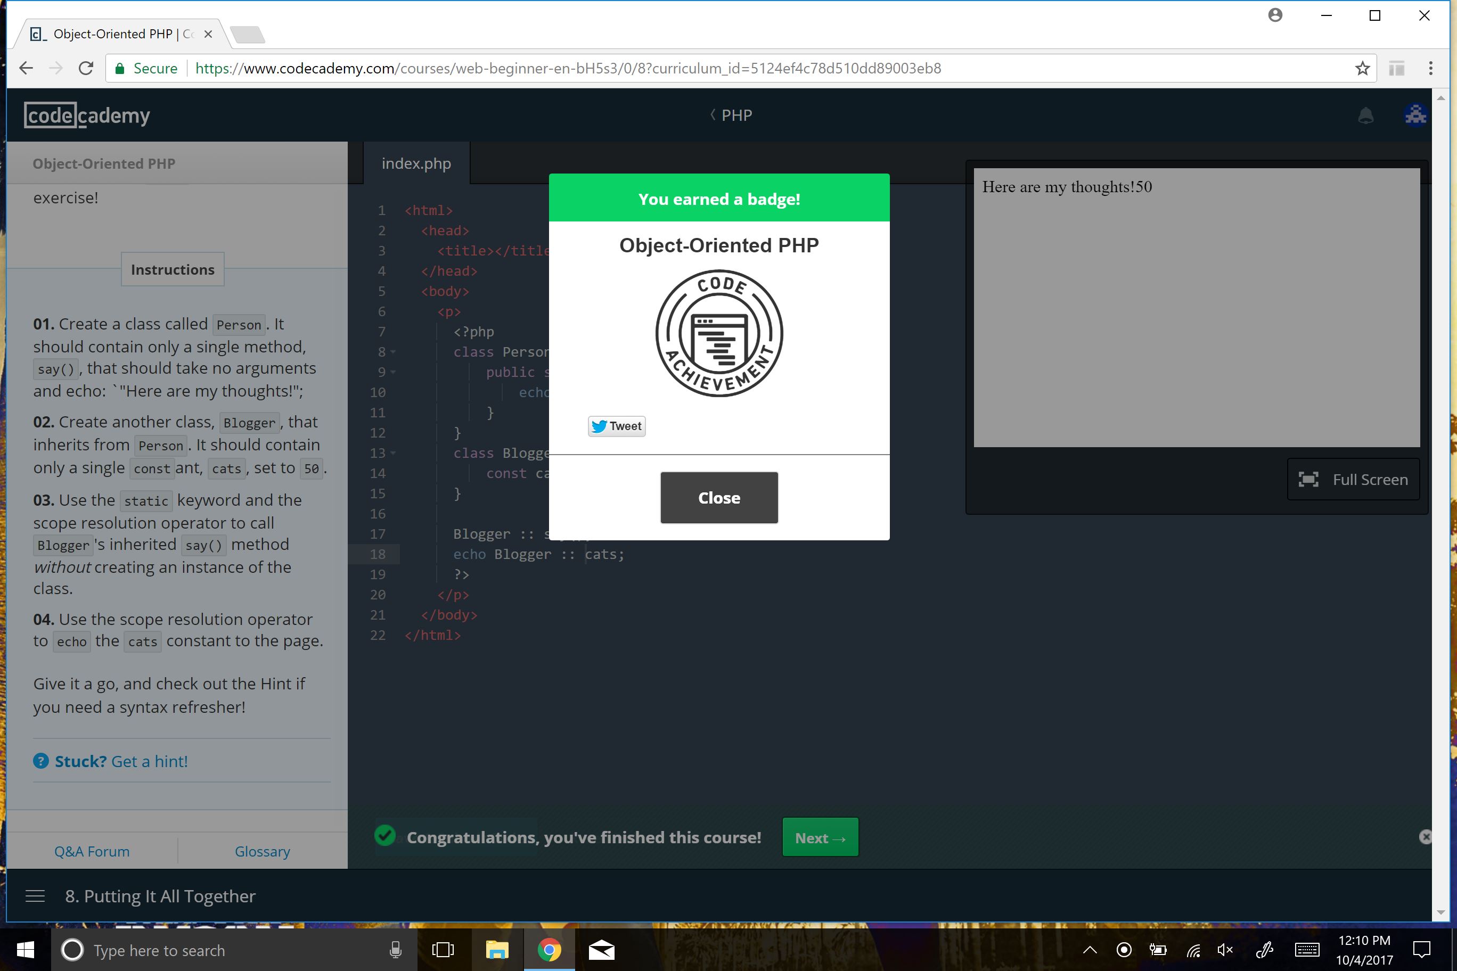This screenshot has width=1457, height=971.
Task: Click Get a hint link for help
Action: point(149,760)
